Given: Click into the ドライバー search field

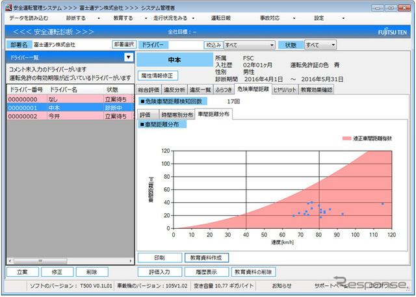Looking at the screenshot, I should click(186, 45).
